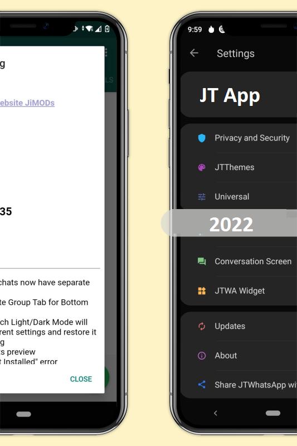
Task: Tap the Conversation Screen chat icon
Action: click(202, 261)
